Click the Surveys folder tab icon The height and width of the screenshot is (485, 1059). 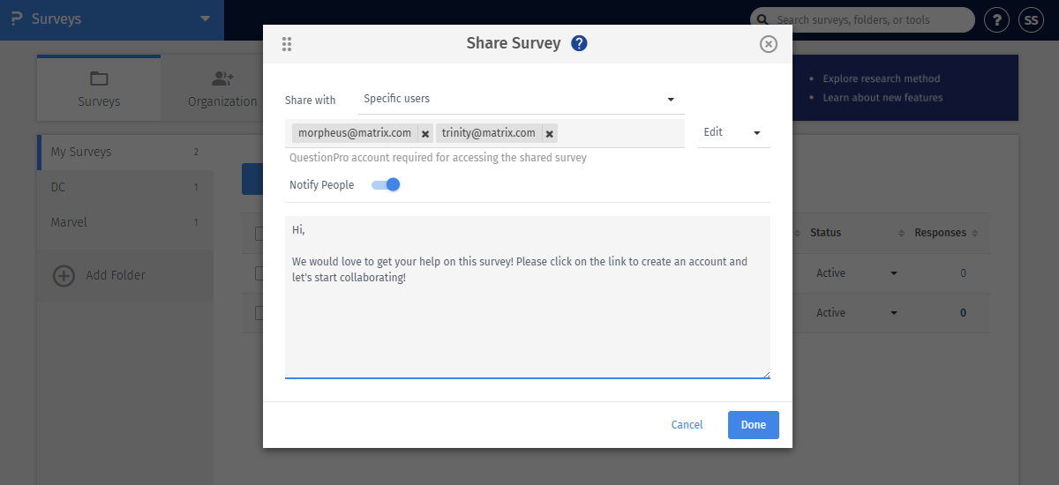[x=99, y=78]
